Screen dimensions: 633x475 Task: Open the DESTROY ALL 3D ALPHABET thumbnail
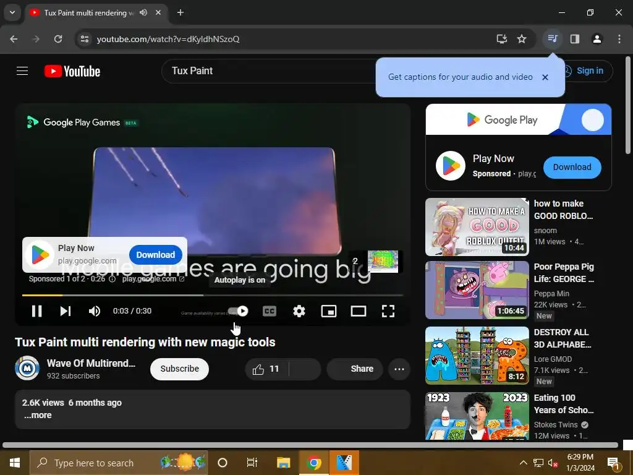point(477,356)
